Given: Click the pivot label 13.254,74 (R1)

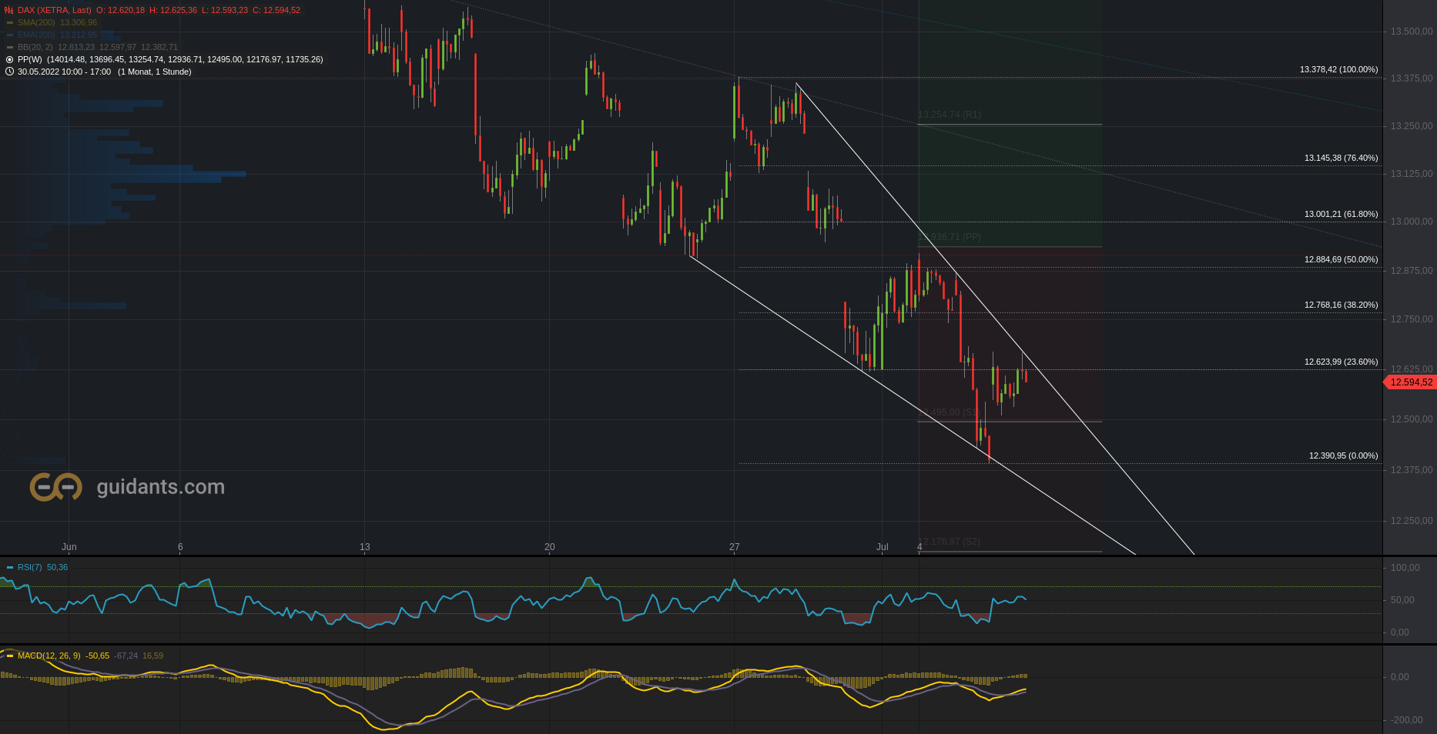Looking at the screenshot, I should tap(950, 115).
